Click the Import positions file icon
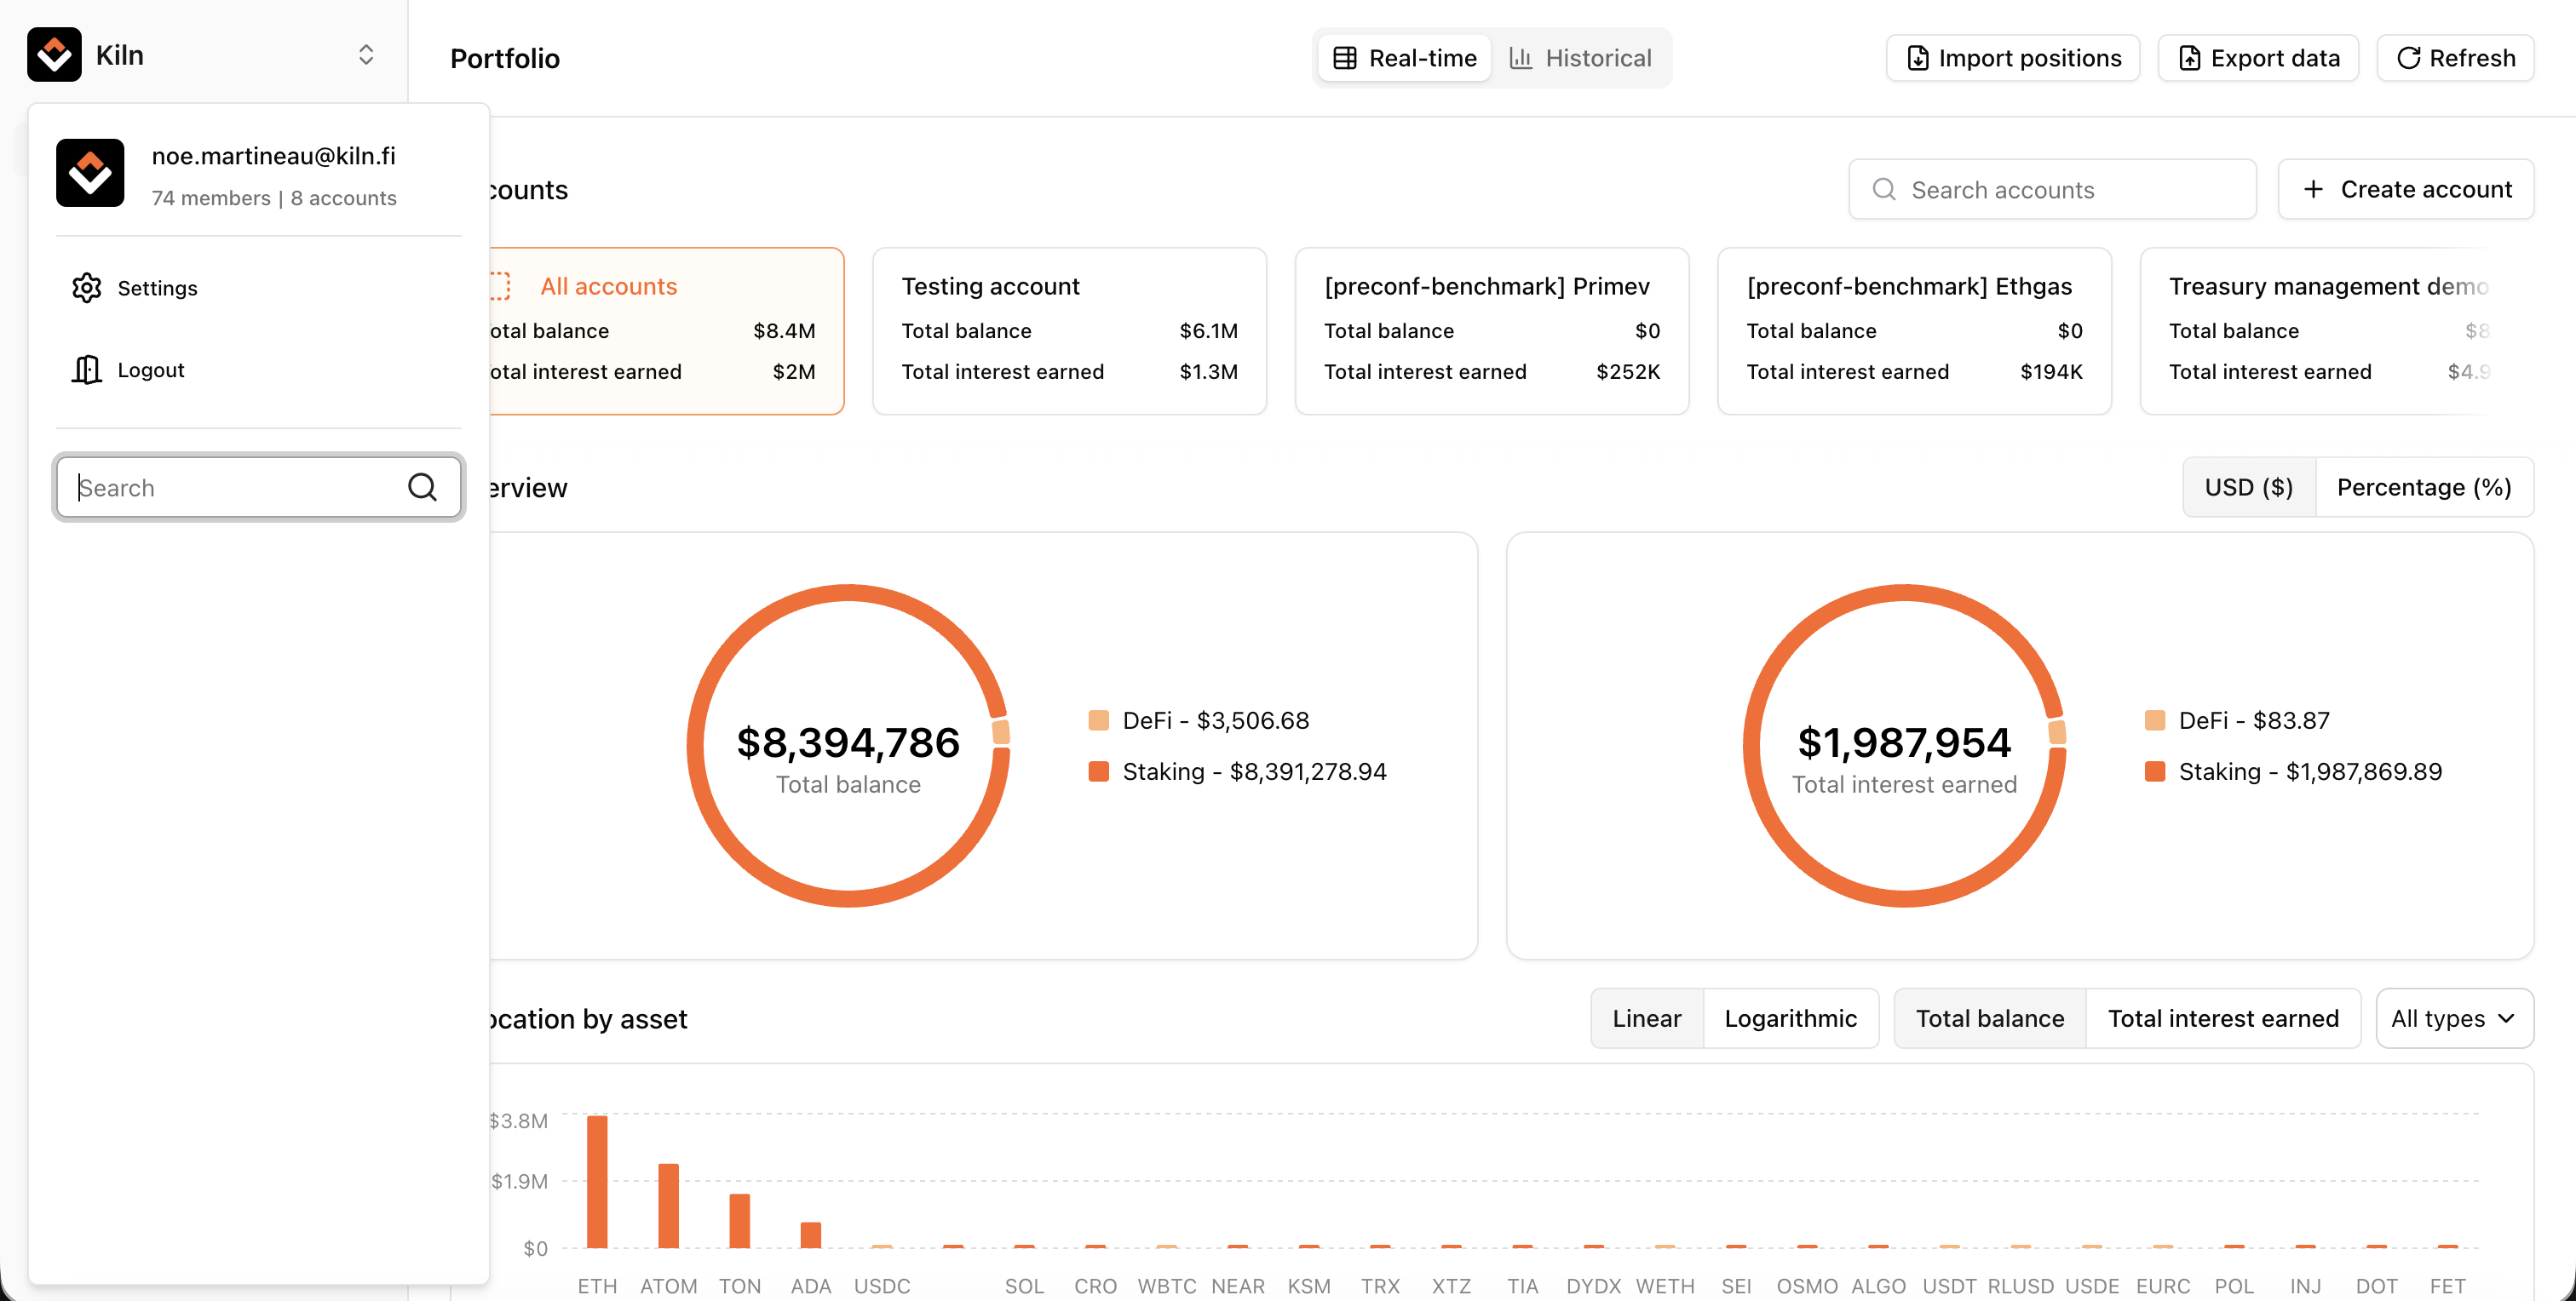 click(1917, 59)
